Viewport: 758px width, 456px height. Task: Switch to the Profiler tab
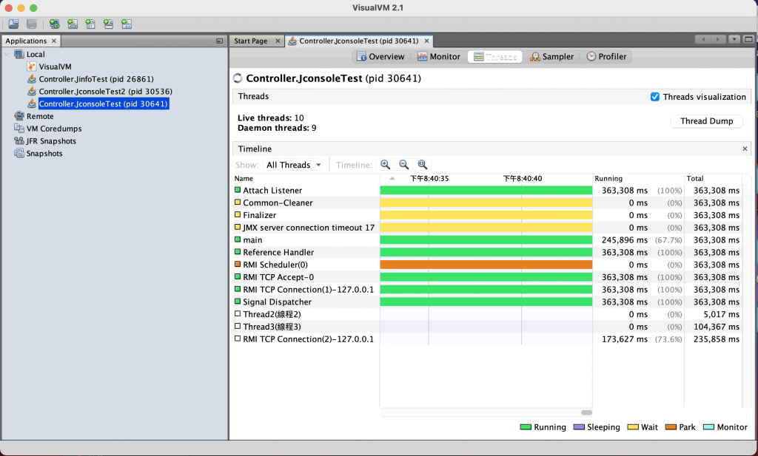(x=606, y=56)
